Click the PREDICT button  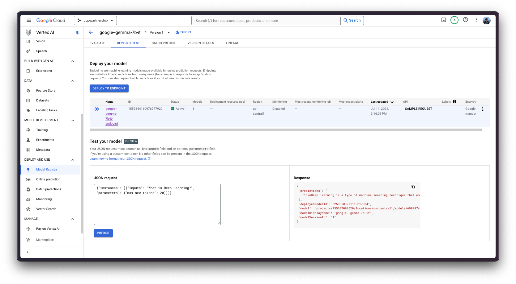[x=103, y=233]
